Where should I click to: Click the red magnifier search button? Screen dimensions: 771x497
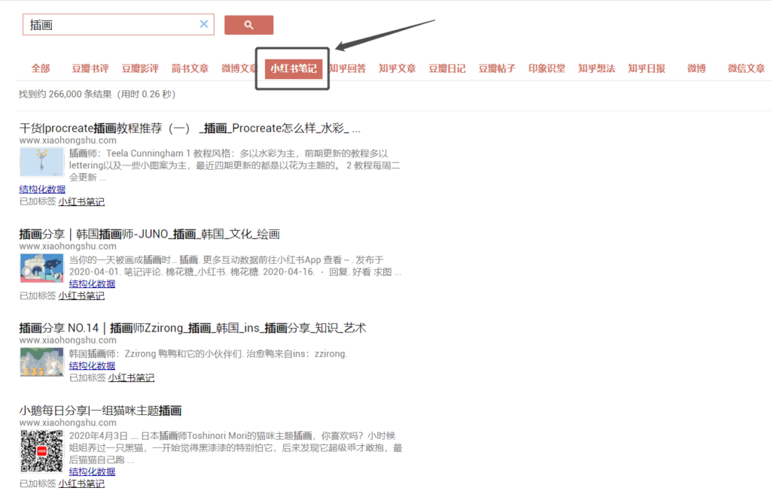tap(248, 25)
